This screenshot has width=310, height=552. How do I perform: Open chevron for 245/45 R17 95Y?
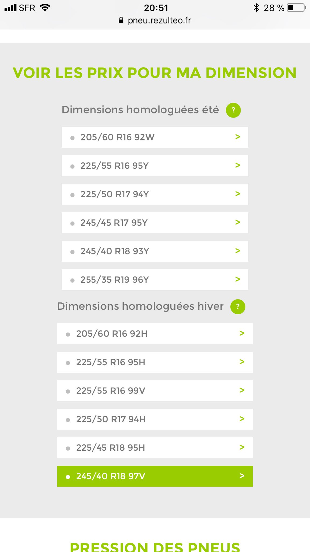pyautogui.click(x=238, y=222)
